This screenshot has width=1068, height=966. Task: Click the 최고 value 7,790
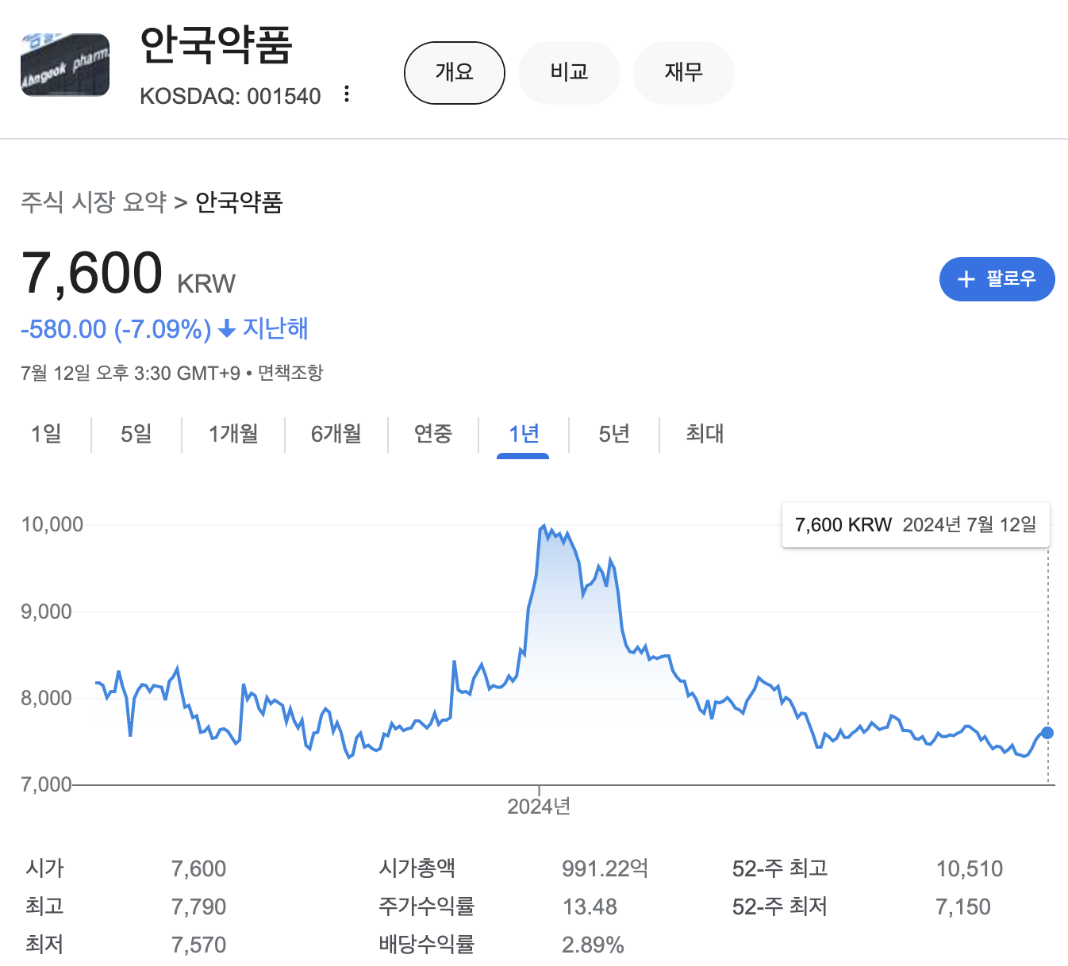[x=198, y=907]
